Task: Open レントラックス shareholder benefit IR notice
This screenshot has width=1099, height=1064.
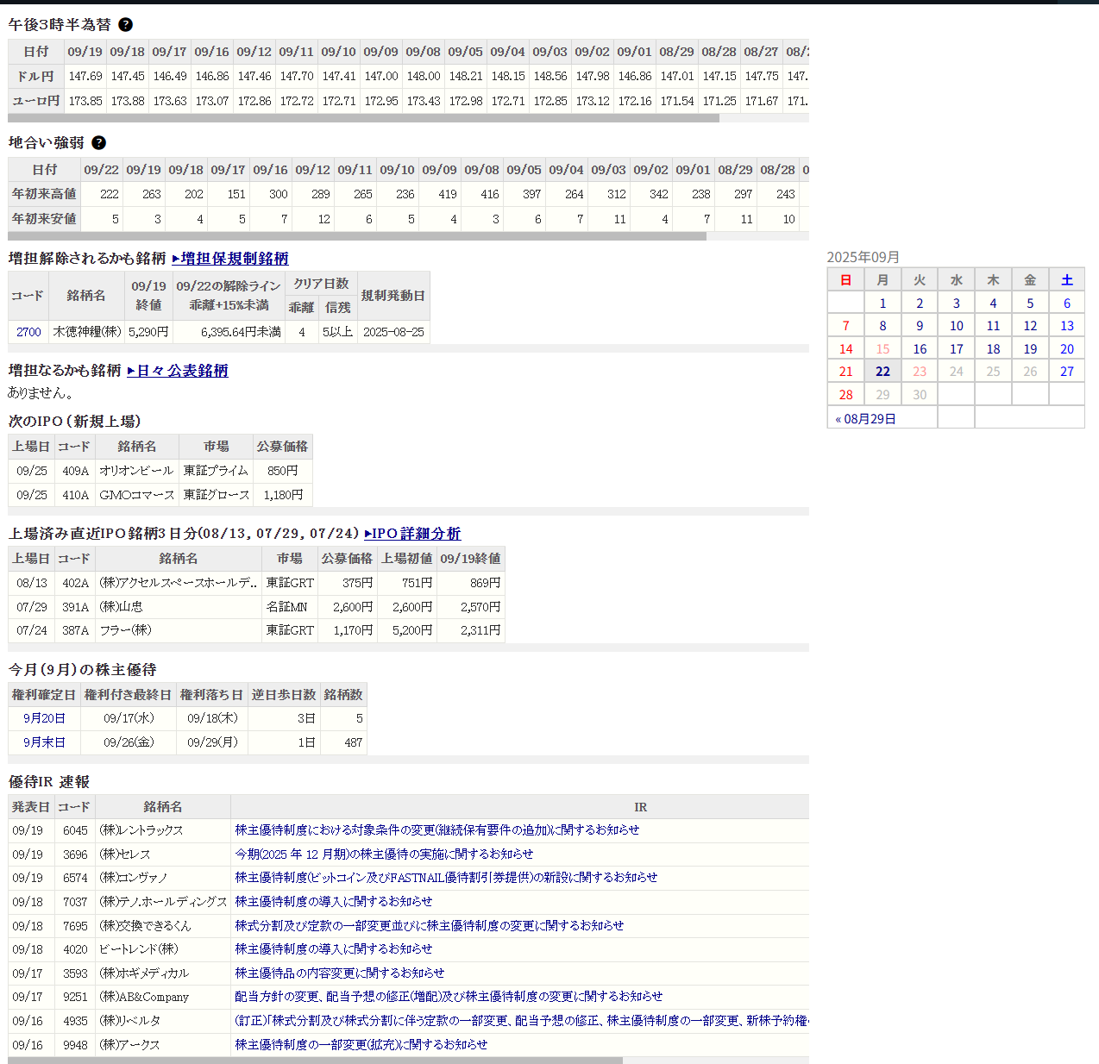Action: pos(436,830)
